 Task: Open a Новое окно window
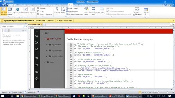point(86,11)
